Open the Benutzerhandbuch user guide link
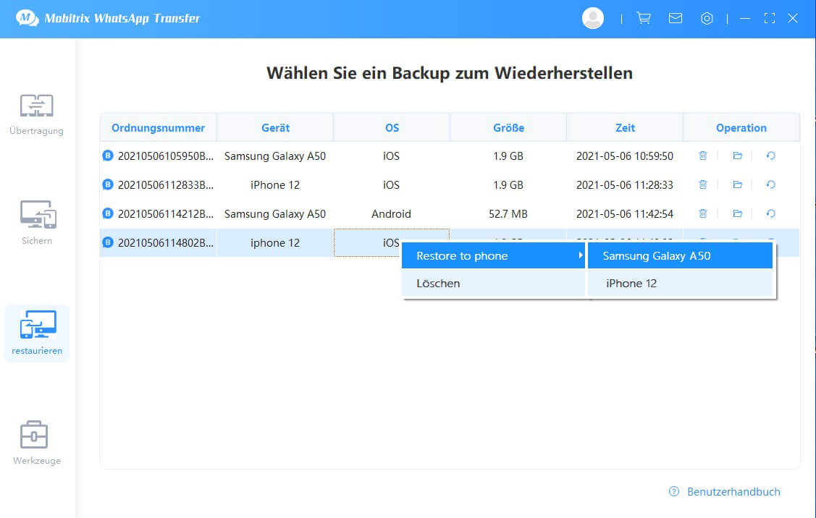Viewport: 816px width, 518px height. click(733, 492)
